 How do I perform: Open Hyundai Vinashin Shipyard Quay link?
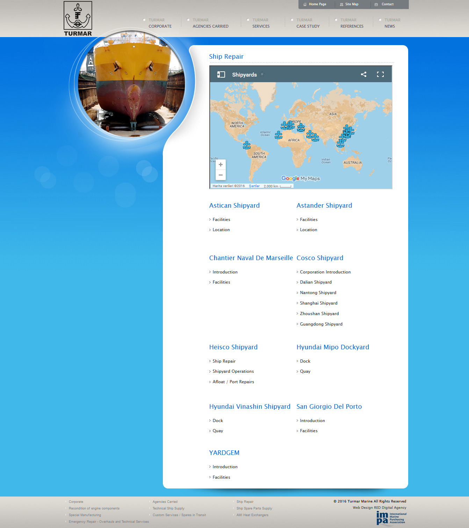click(x=218, y=431)
